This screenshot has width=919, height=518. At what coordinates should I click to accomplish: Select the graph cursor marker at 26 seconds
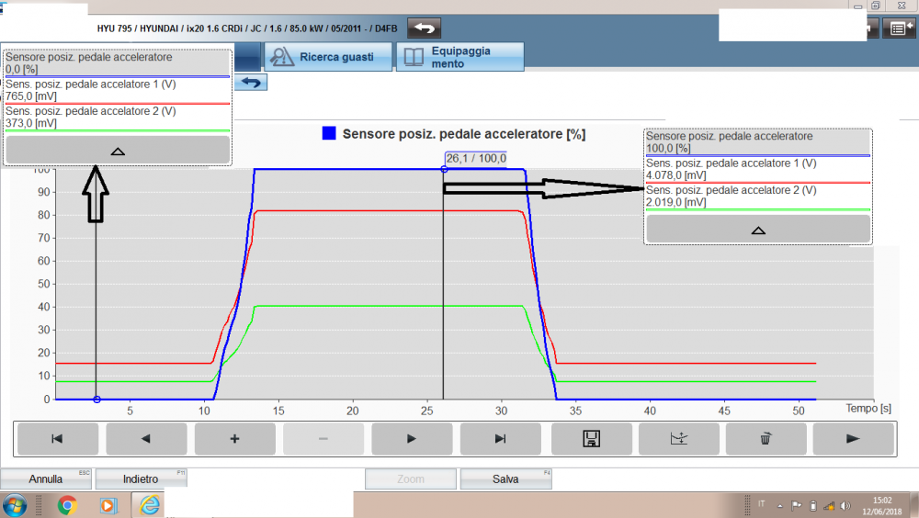(444, 169)
